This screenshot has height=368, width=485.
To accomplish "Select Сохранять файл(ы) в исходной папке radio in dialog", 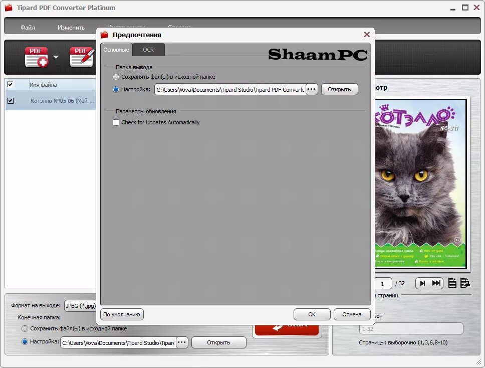I will point(116,77).
